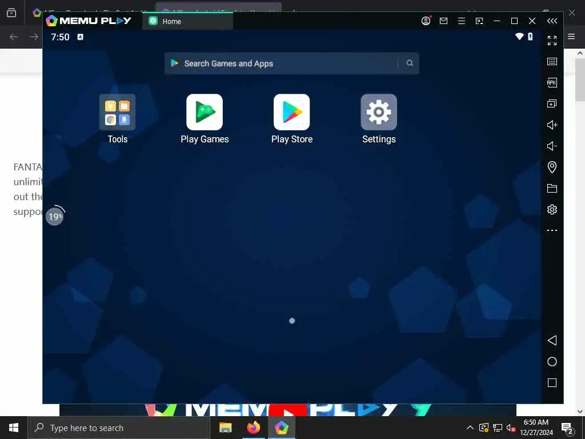Image resolution: width=585 pixels, height=439 pixels.
Task: Tap the Android Recents square button
Action: click(552, 382)
